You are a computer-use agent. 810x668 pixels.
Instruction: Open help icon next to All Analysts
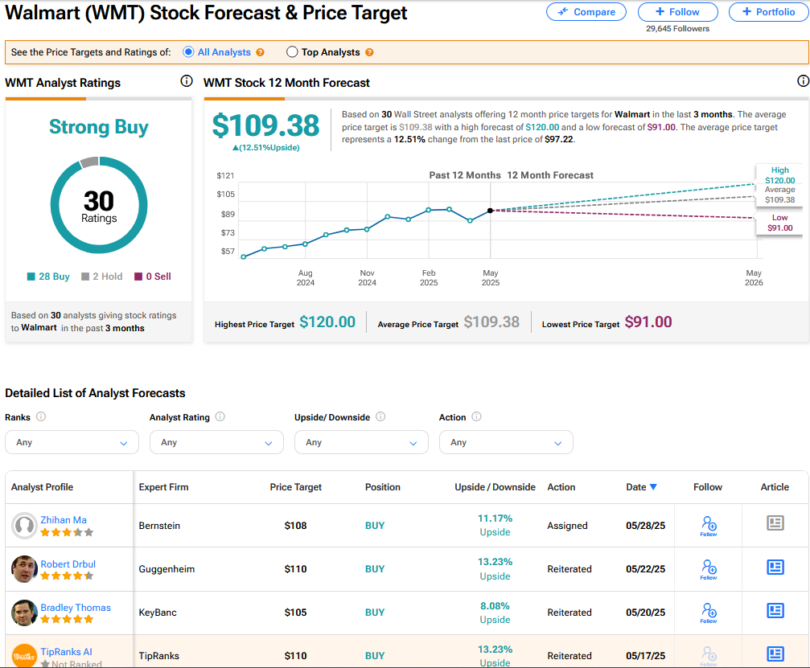261,52
